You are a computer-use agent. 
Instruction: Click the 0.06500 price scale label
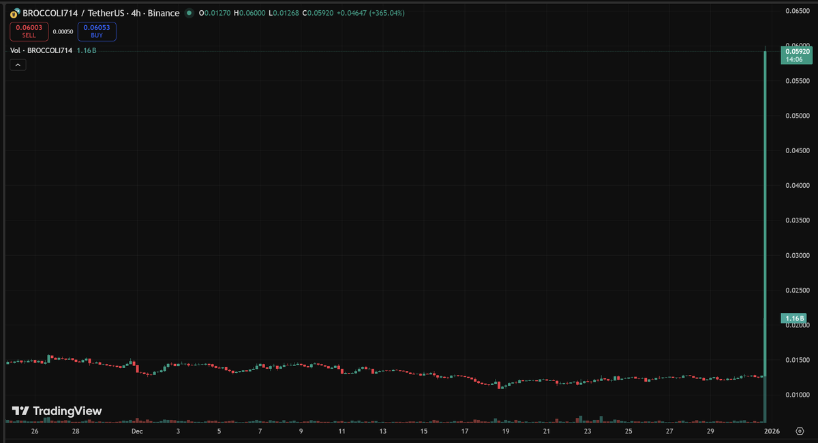796,11
